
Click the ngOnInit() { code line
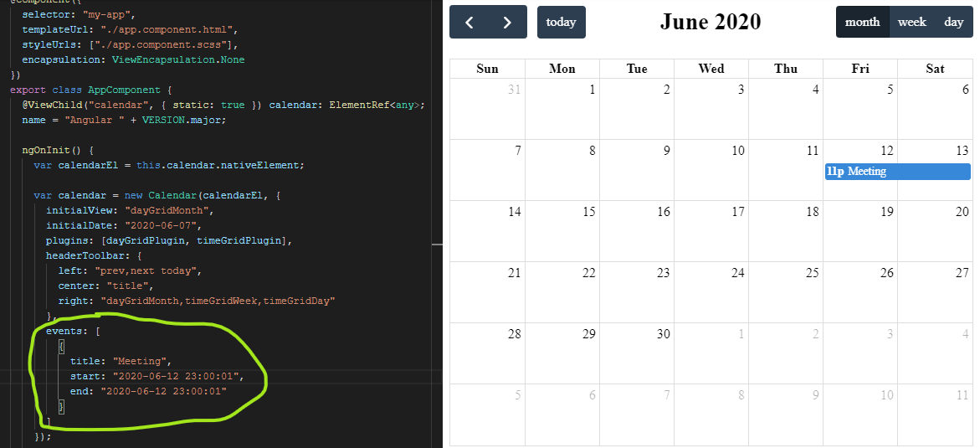coord(58,151)
